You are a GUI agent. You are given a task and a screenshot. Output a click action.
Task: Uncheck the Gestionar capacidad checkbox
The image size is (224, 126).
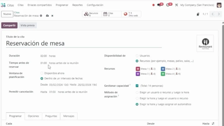(137, 86)
